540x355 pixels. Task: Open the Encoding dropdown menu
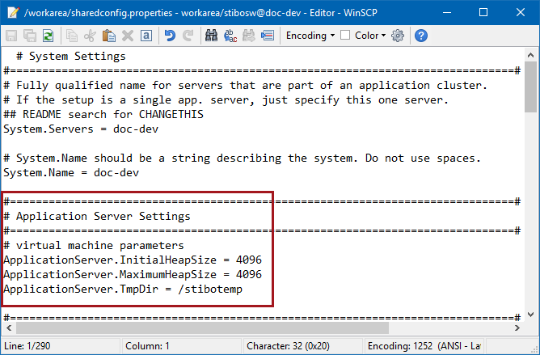coord(310,36)
